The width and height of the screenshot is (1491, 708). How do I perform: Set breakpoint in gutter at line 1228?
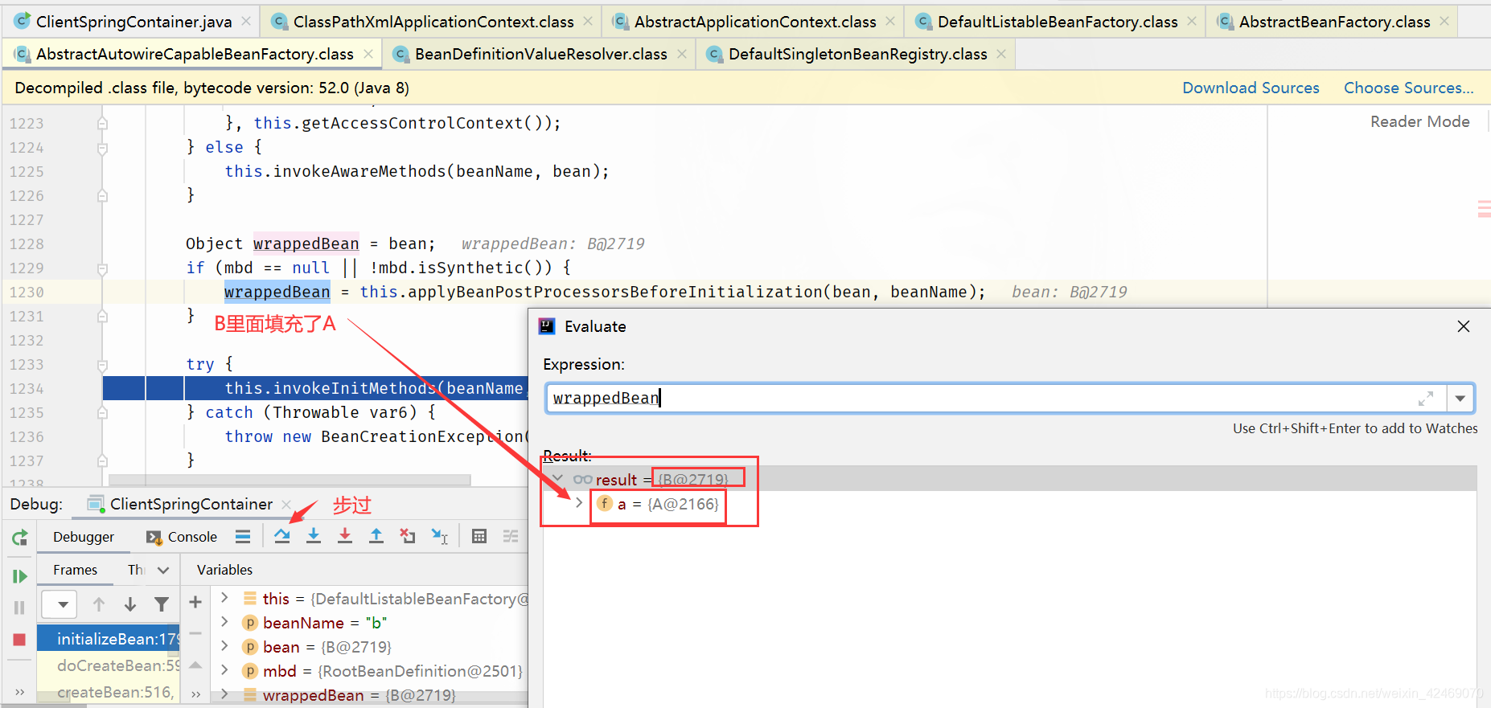point(72,244)
